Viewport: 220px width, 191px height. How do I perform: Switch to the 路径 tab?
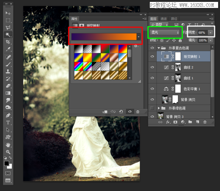174,19
